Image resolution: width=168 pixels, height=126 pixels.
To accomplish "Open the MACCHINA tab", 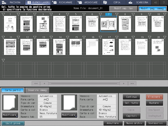I will point(13,2).
